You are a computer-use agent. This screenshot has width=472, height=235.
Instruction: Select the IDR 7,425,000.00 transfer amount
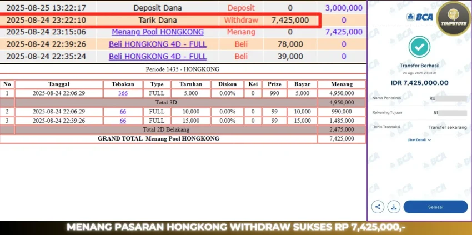(x=420, y=83)
